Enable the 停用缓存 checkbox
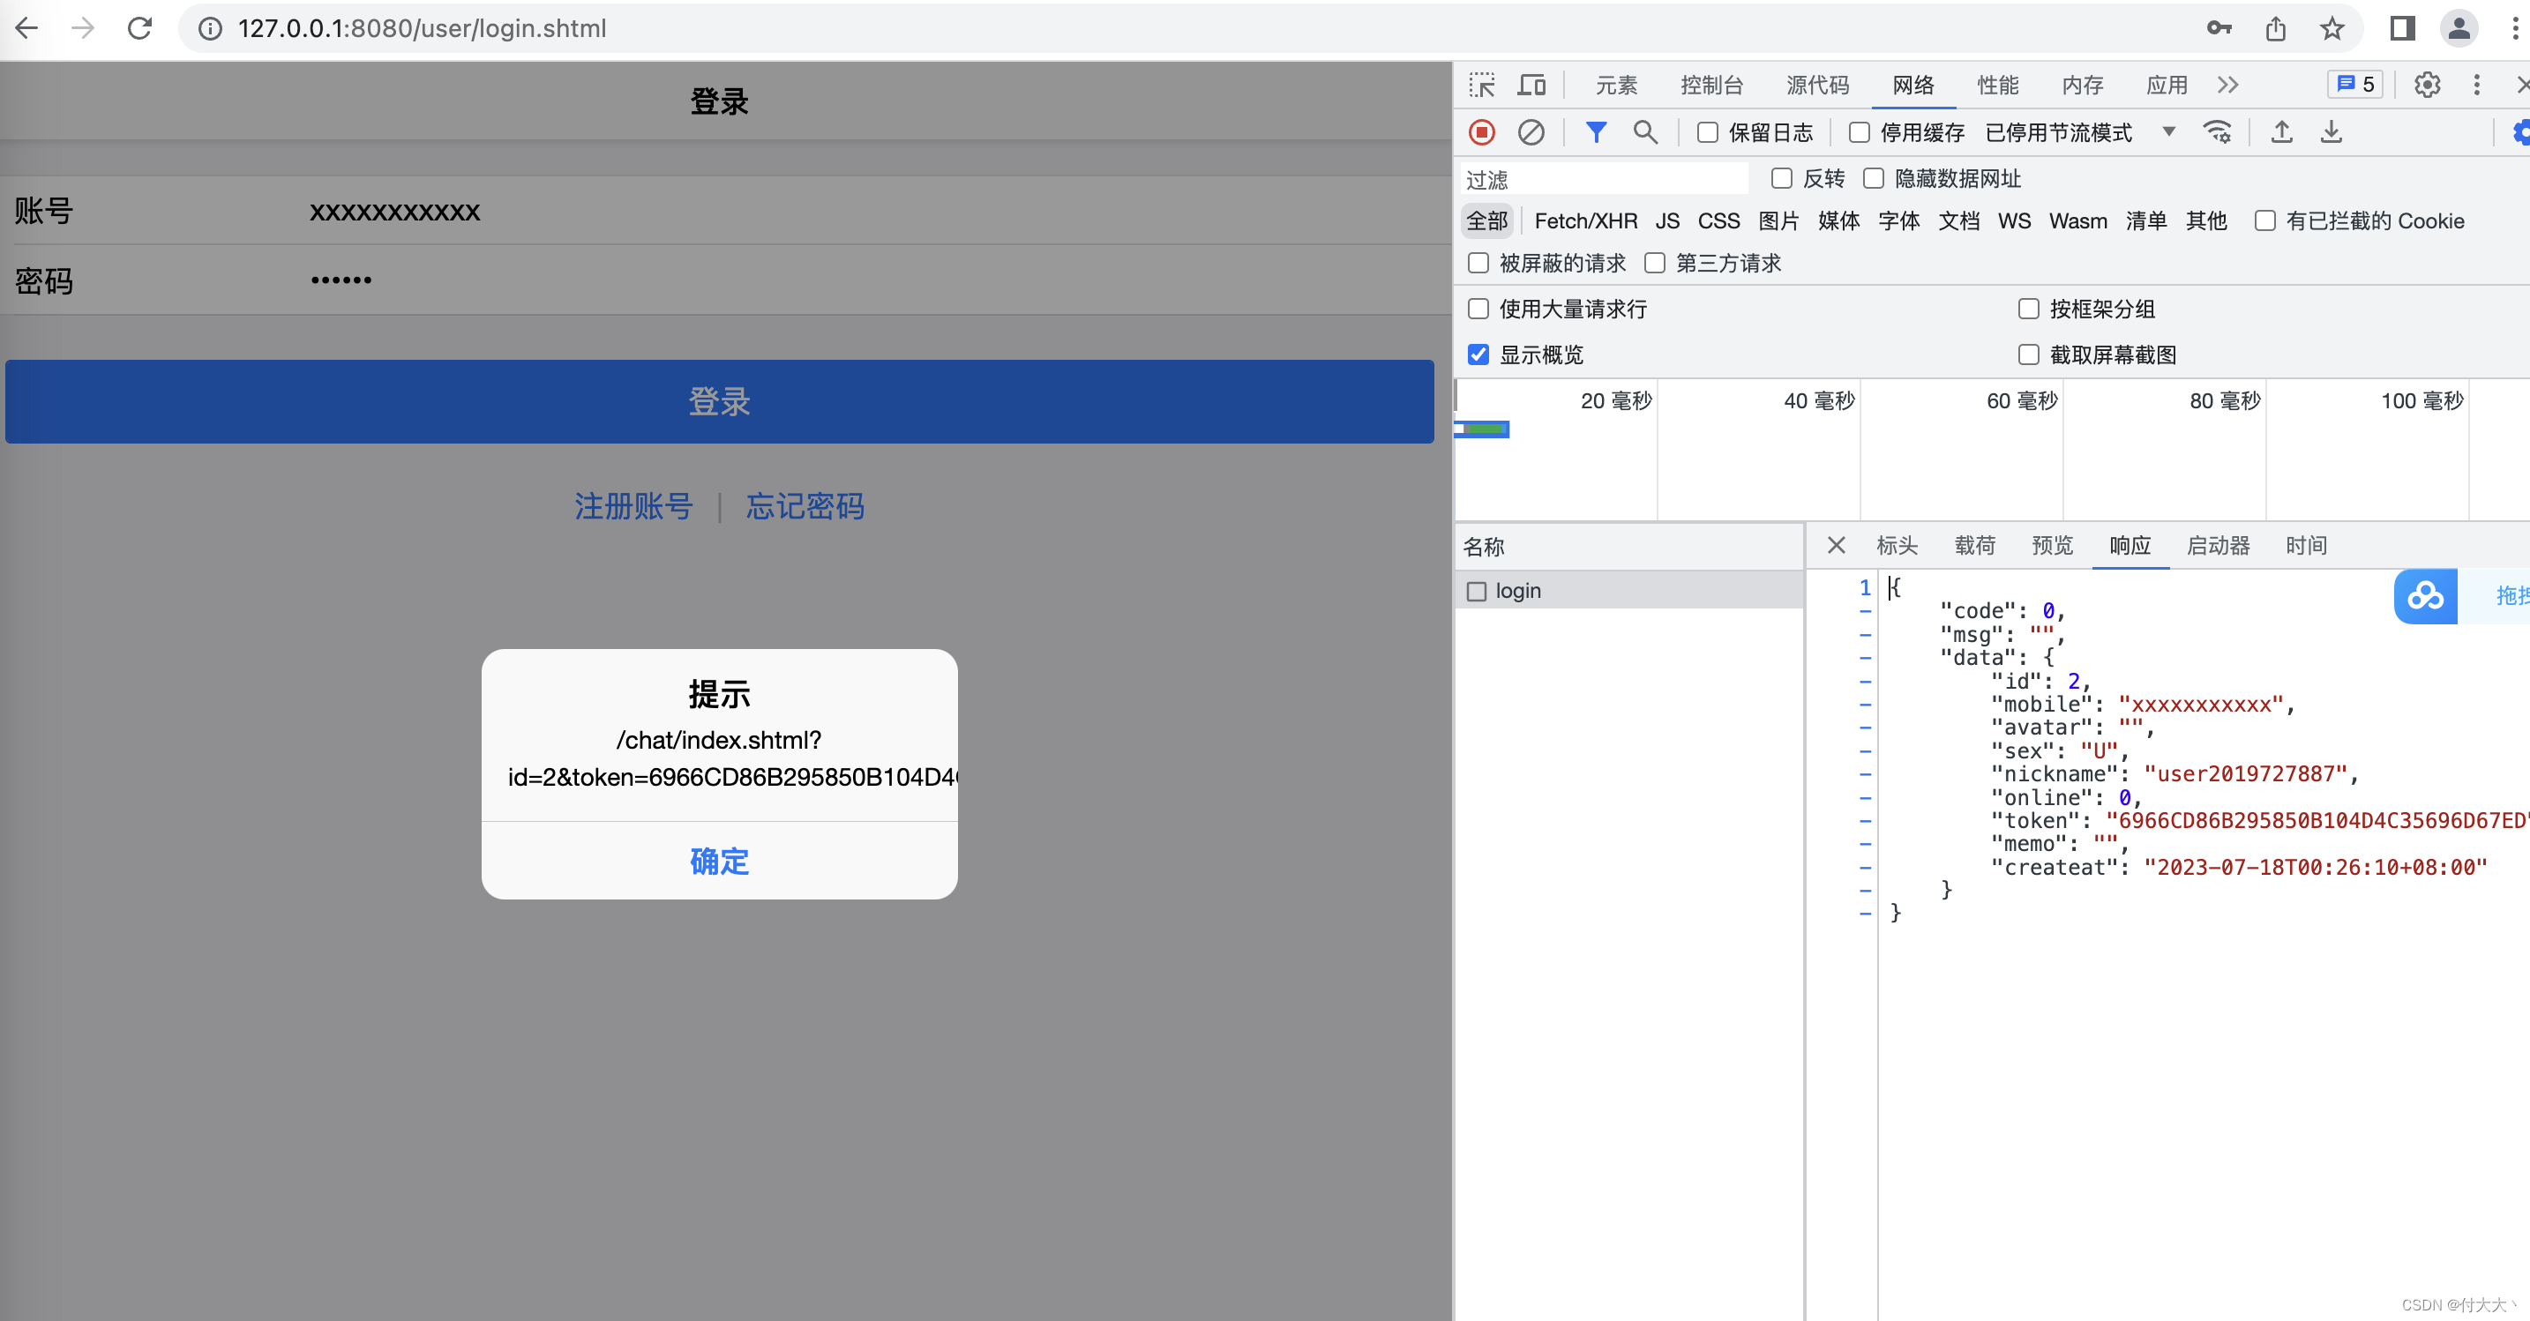 coord(1860,132)
